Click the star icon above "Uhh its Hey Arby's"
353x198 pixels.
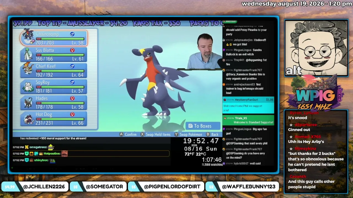pos(291,137)
